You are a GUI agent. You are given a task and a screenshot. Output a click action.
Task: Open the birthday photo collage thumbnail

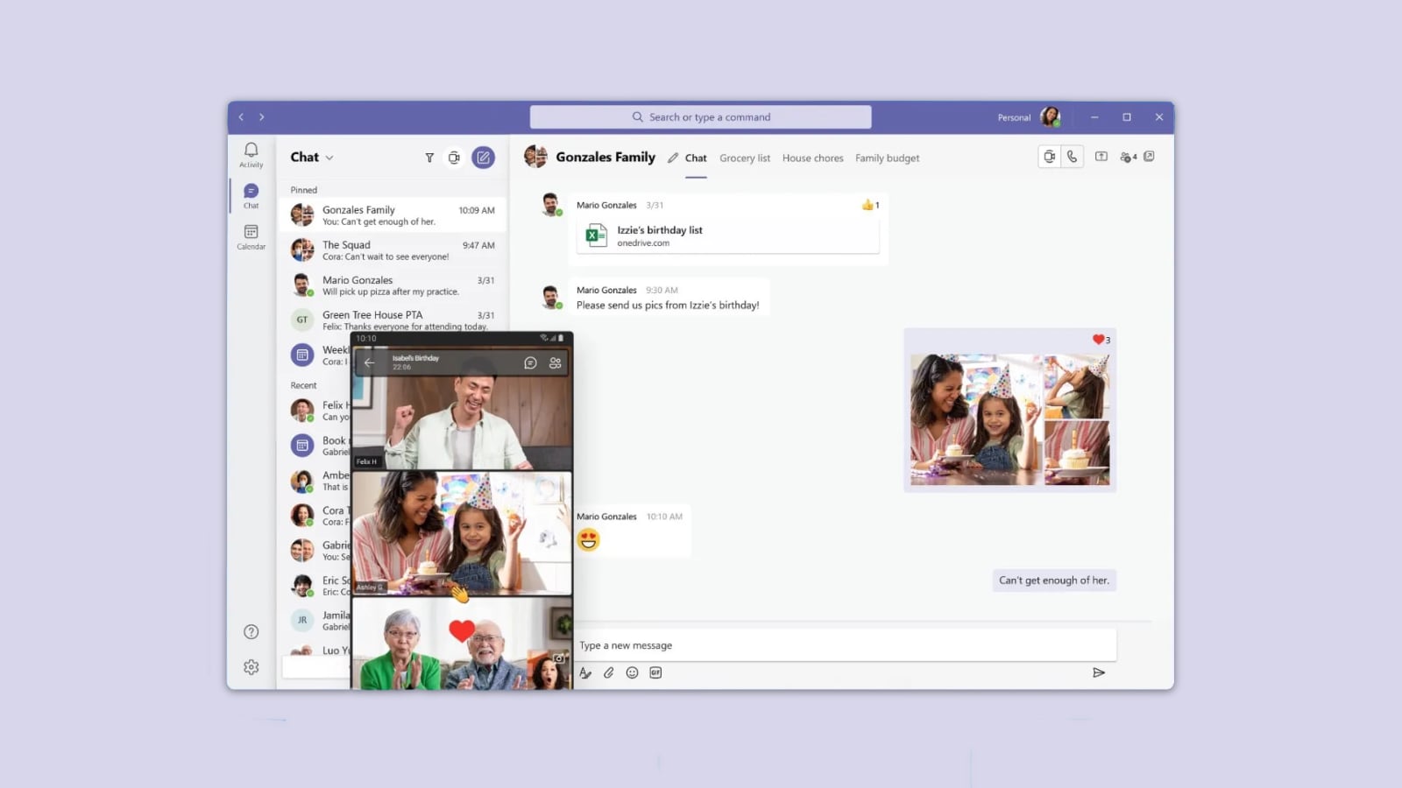point(1009,419)
